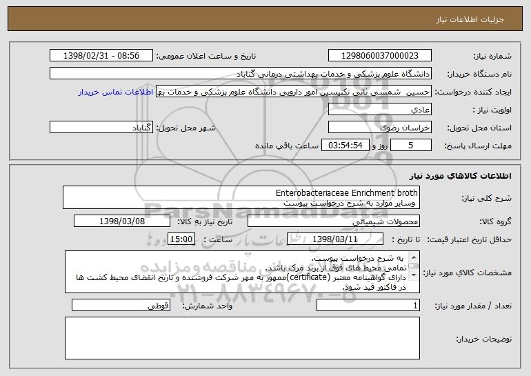
Task: Click the goods group field محصولات شیمیائی
Action: 334,221
